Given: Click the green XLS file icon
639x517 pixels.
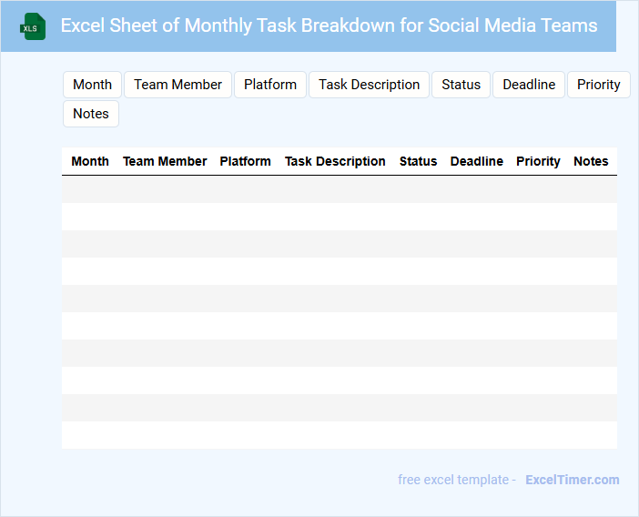Looking at the screenshot, I should pyautogui.click(x=33, y=26).
